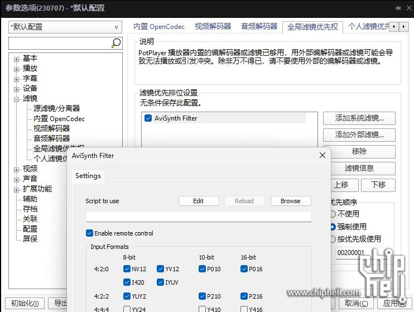Toggle Enable remote control checkbox
The height and width of the screenshot is (312, 414).
tap(89, 233)
